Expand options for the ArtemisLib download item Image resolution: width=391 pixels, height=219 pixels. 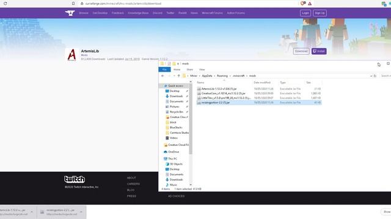32,212
